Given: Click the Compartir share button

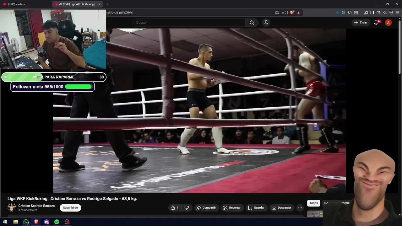Looking at the screenshot, I should (x=206, y=208).
